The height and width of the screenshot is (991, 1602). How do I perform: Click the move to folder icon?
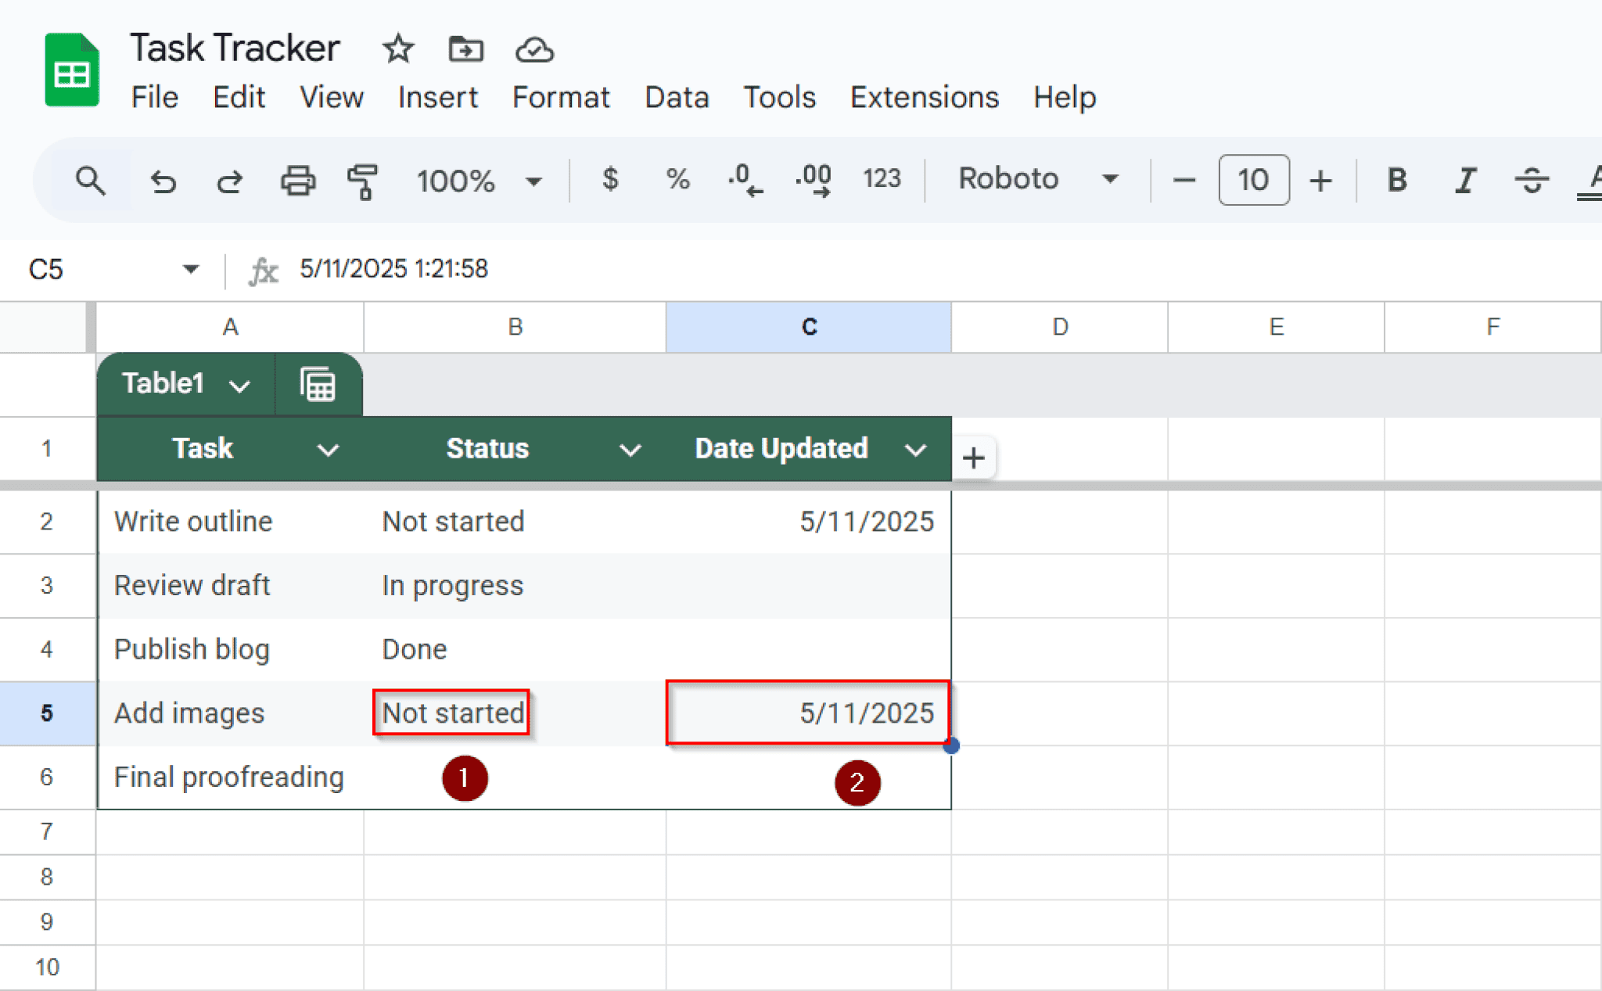465,49
